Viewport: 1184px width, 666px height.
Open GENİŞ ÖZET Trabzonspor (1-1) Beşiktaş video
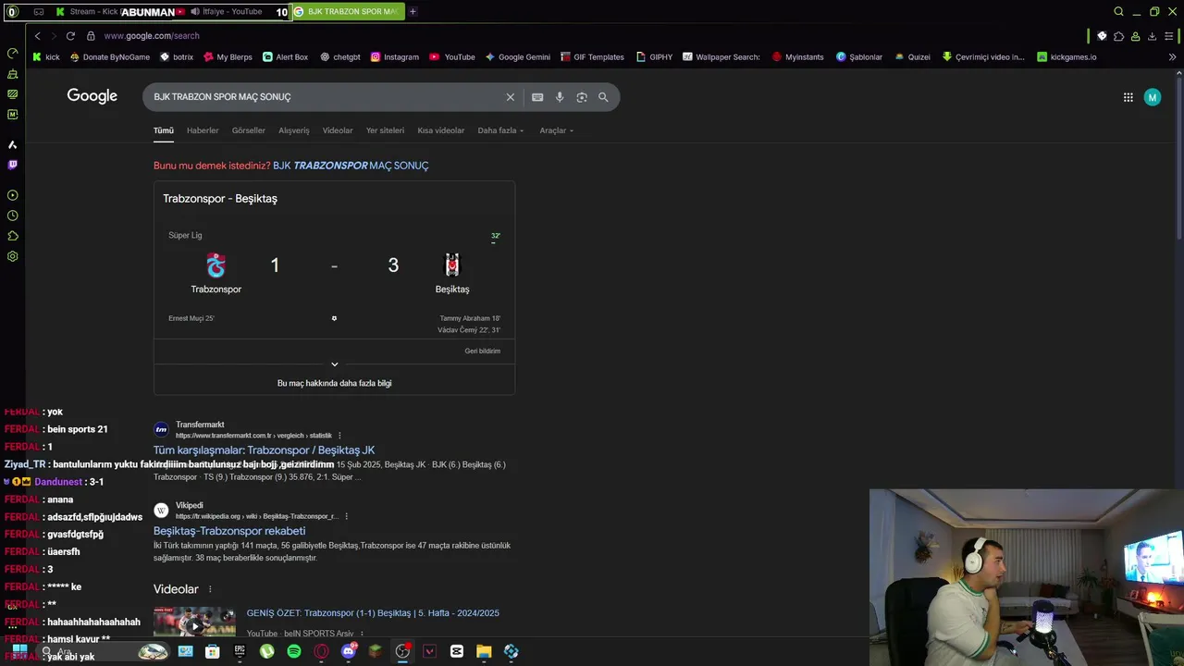373,613
